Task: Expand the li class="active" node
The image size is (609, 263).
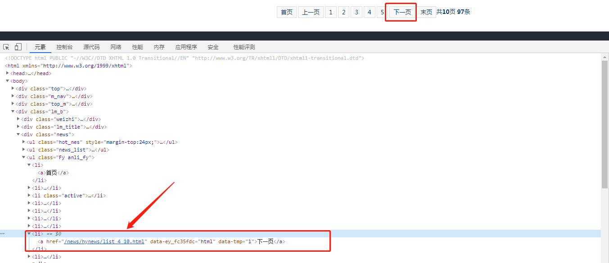Action: click(29, 196)
